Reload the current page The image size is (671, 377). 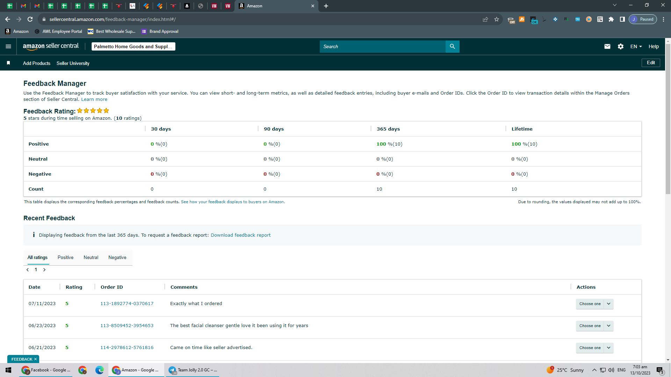pos(30,19)
